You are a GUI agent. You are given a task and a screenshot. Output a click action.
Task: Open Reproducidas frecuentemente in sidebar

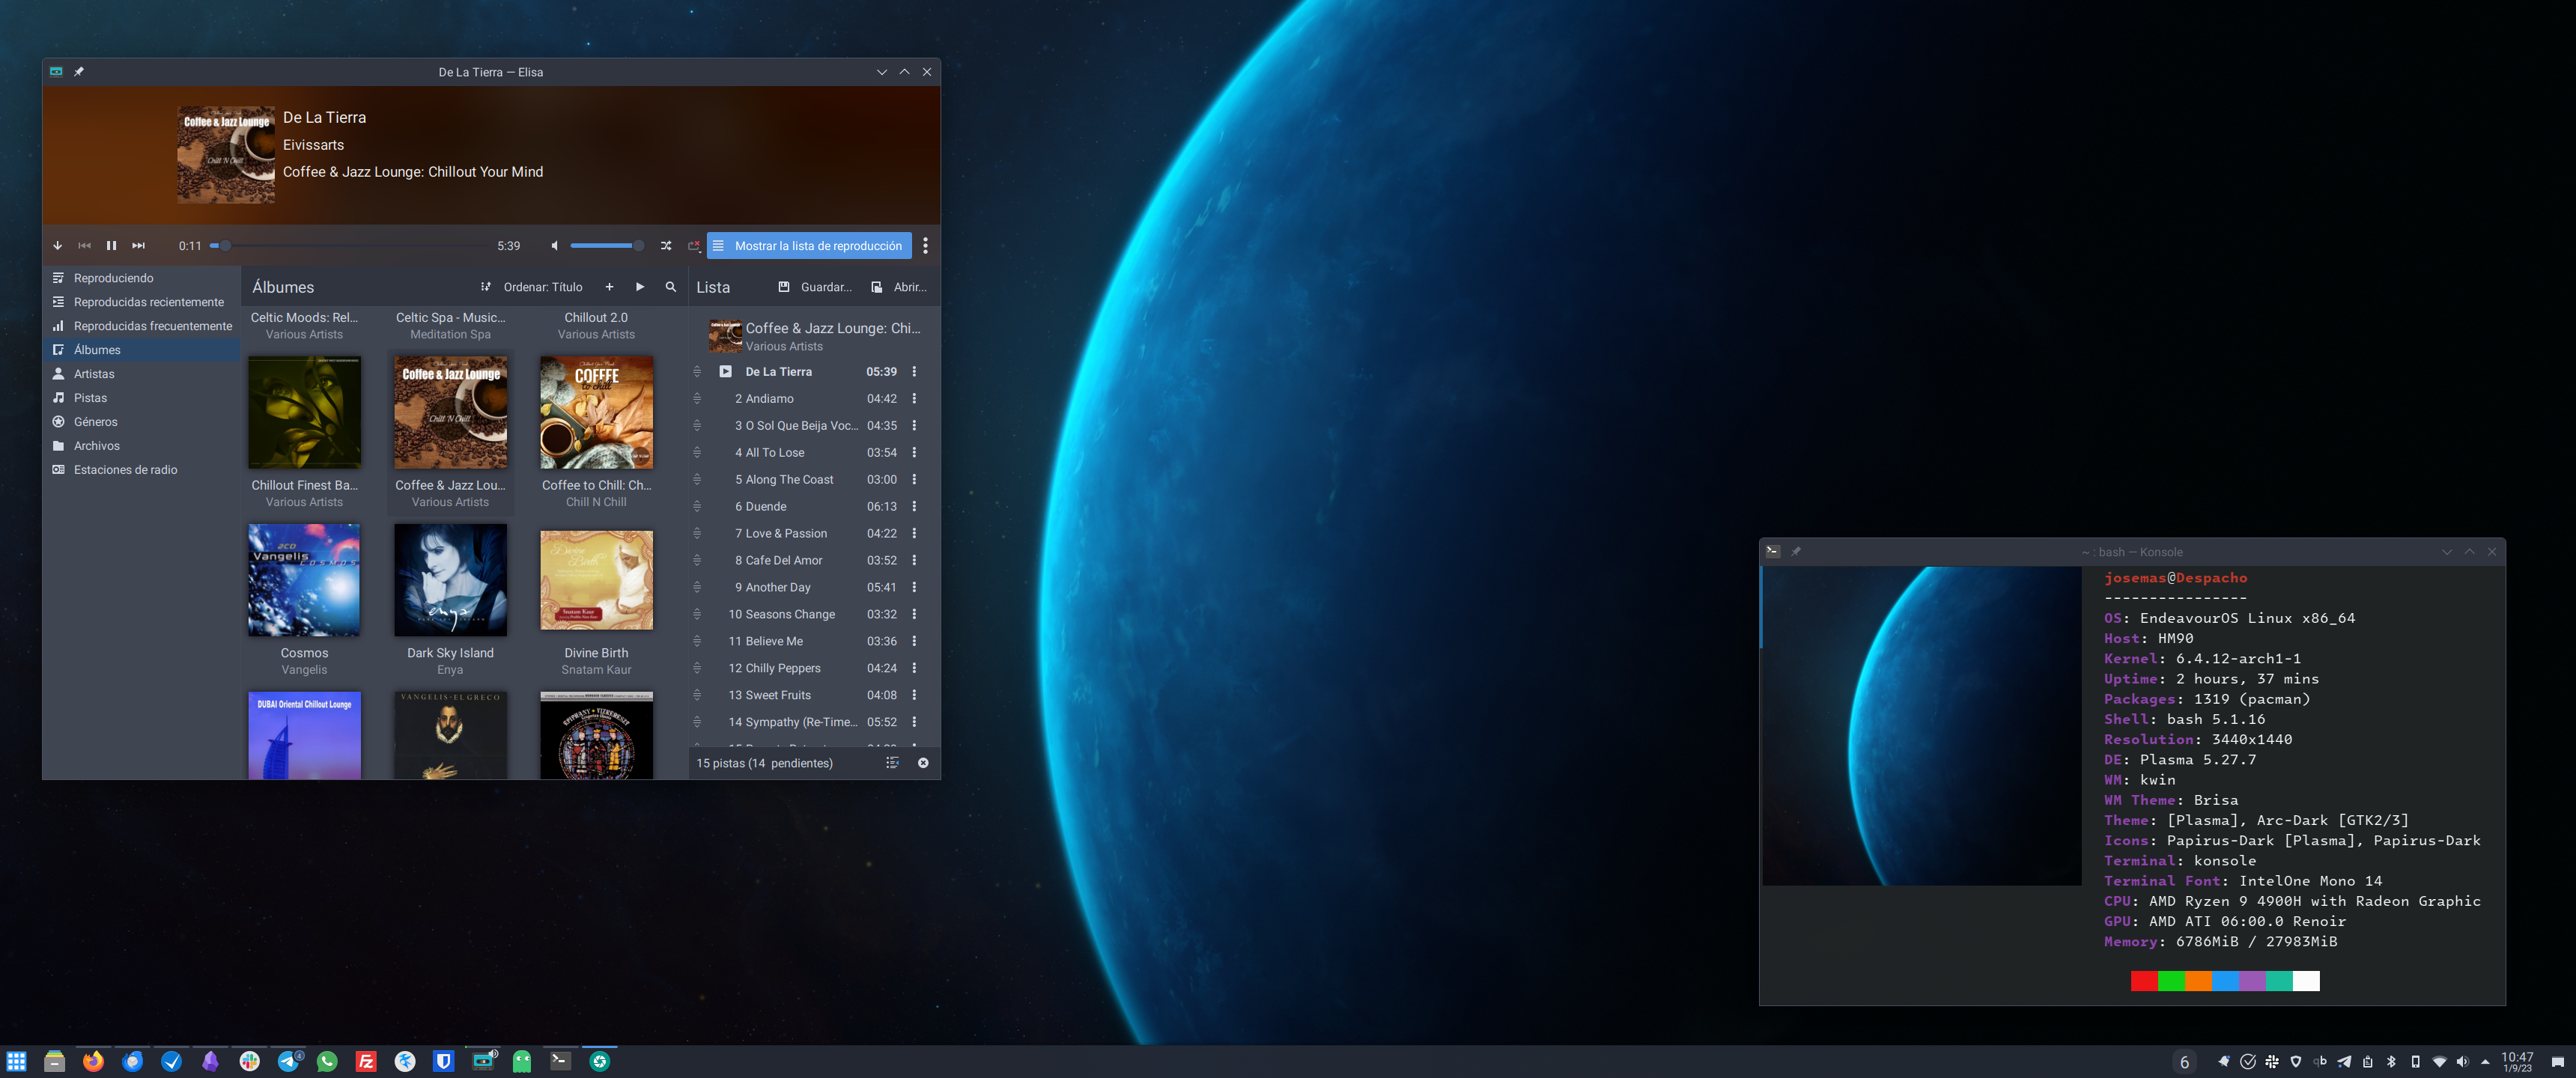[x=141, y=326]
